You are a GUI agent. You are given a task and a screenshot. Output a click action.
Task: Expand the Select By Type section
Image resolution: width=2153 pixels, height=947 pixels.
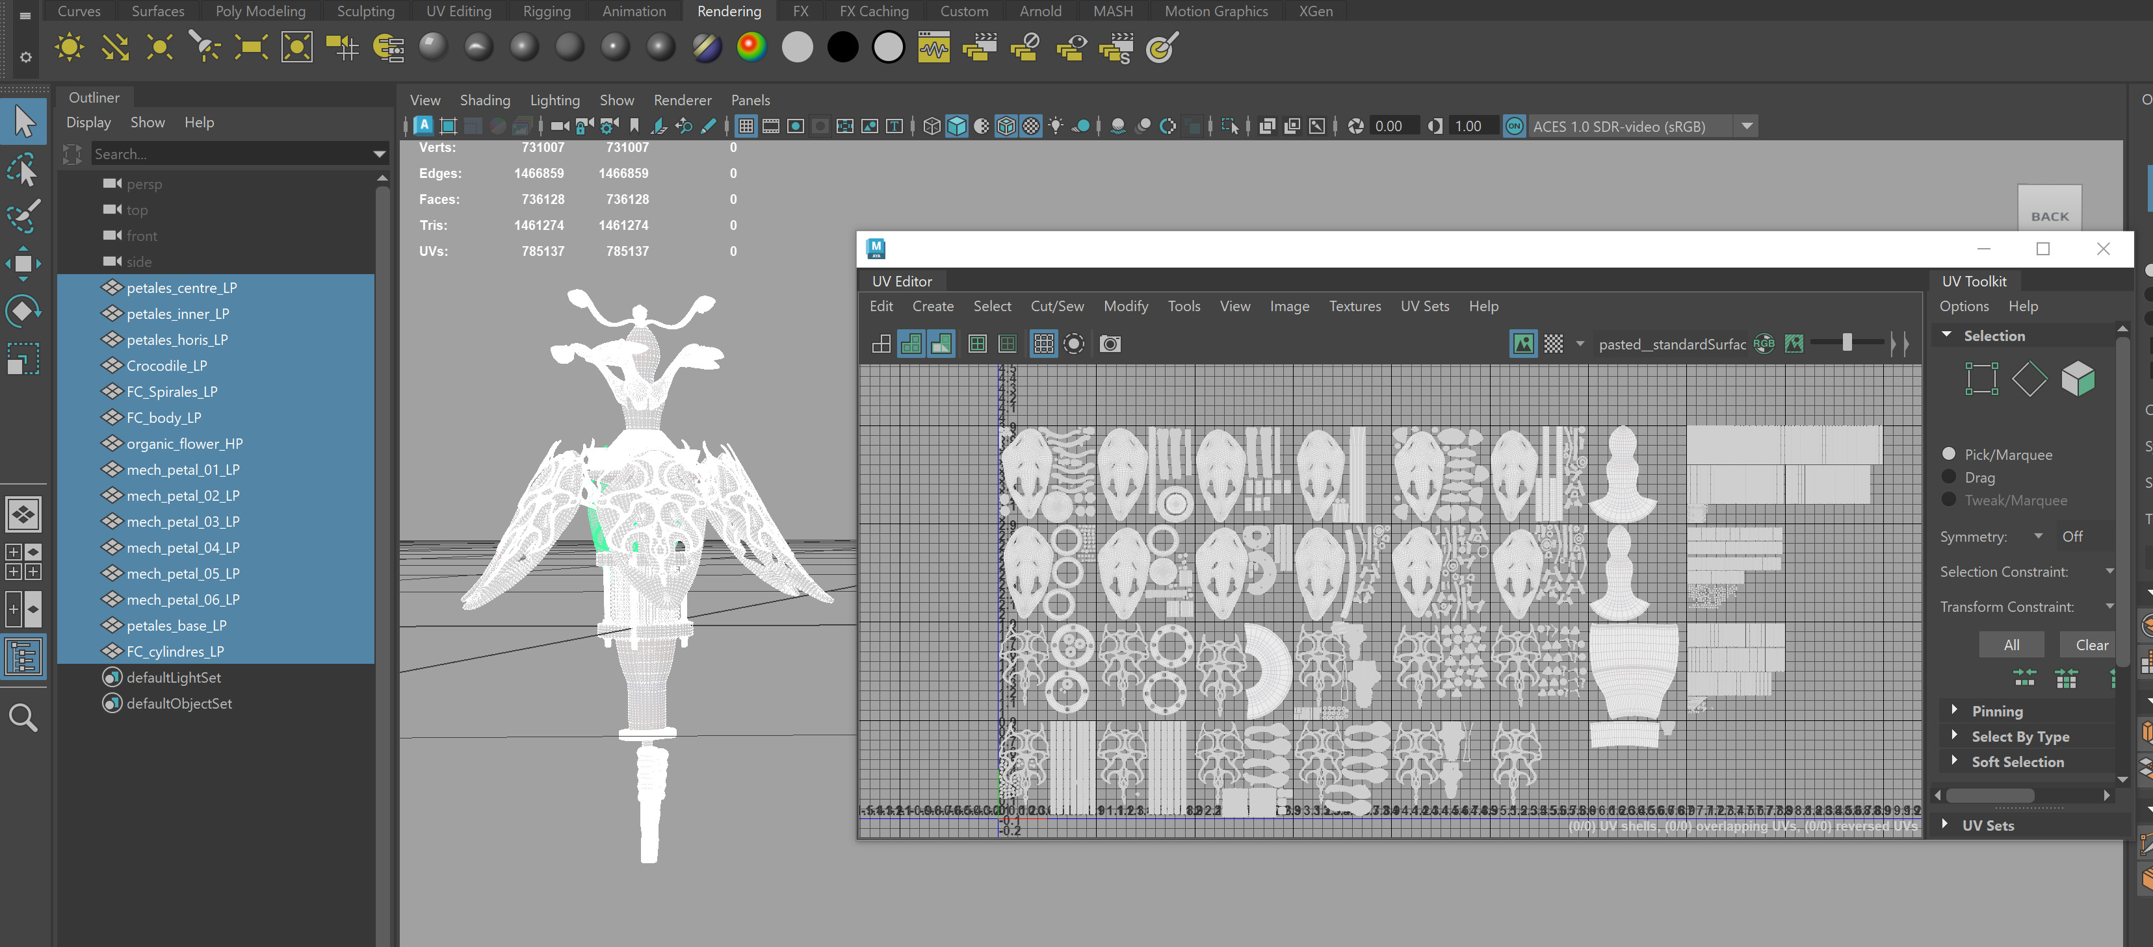tap(1954, 736)
